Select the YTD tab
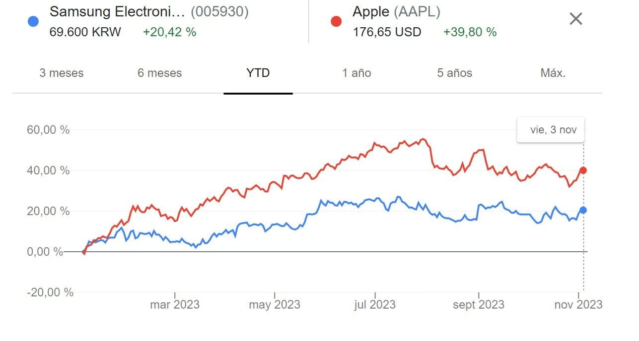Image resolution: width=639 pixels, height=341 pixels. 258,73
